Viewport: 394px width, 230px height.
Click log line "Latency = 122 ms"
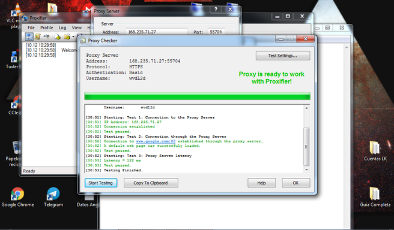tap(123, 161)
